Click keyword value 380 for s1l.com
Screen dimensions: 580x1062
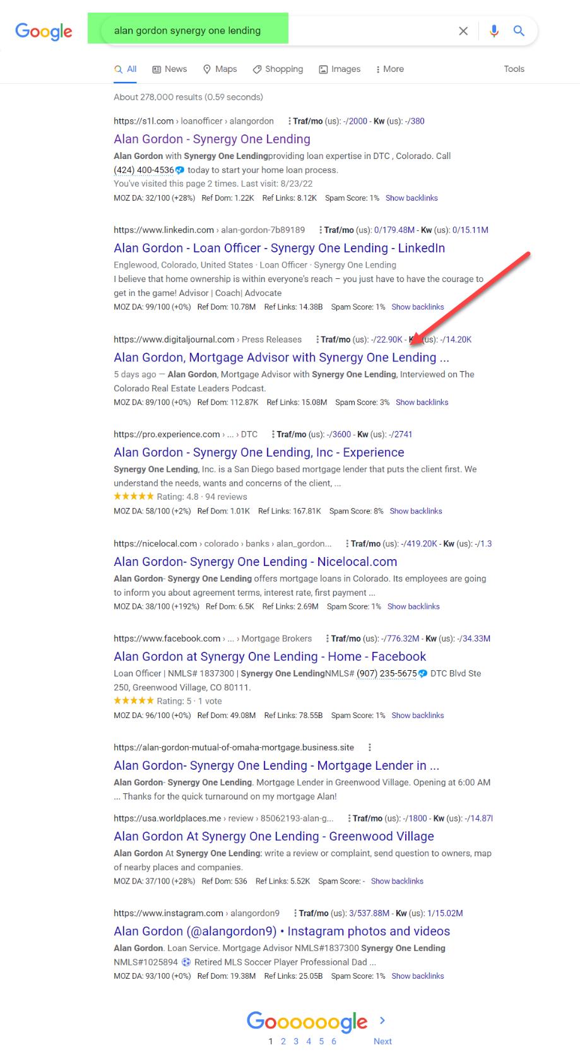pos(417,121)
